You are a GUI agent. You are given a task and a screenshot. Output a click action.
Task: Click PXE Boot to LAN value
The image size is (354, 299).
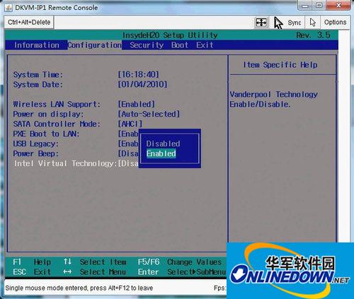point(128,134)
